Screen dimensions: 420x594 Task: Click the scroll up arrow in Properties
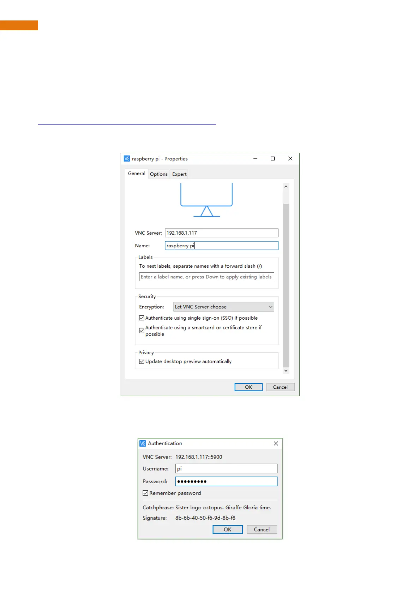coord(286,187)
